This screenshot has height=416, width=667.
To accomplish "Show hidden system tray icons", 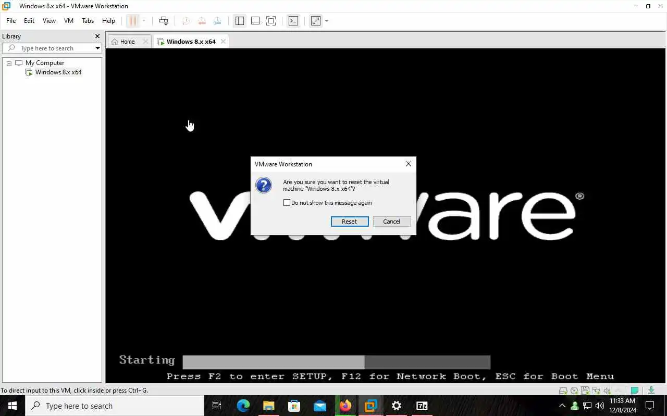I will (562, 406).
